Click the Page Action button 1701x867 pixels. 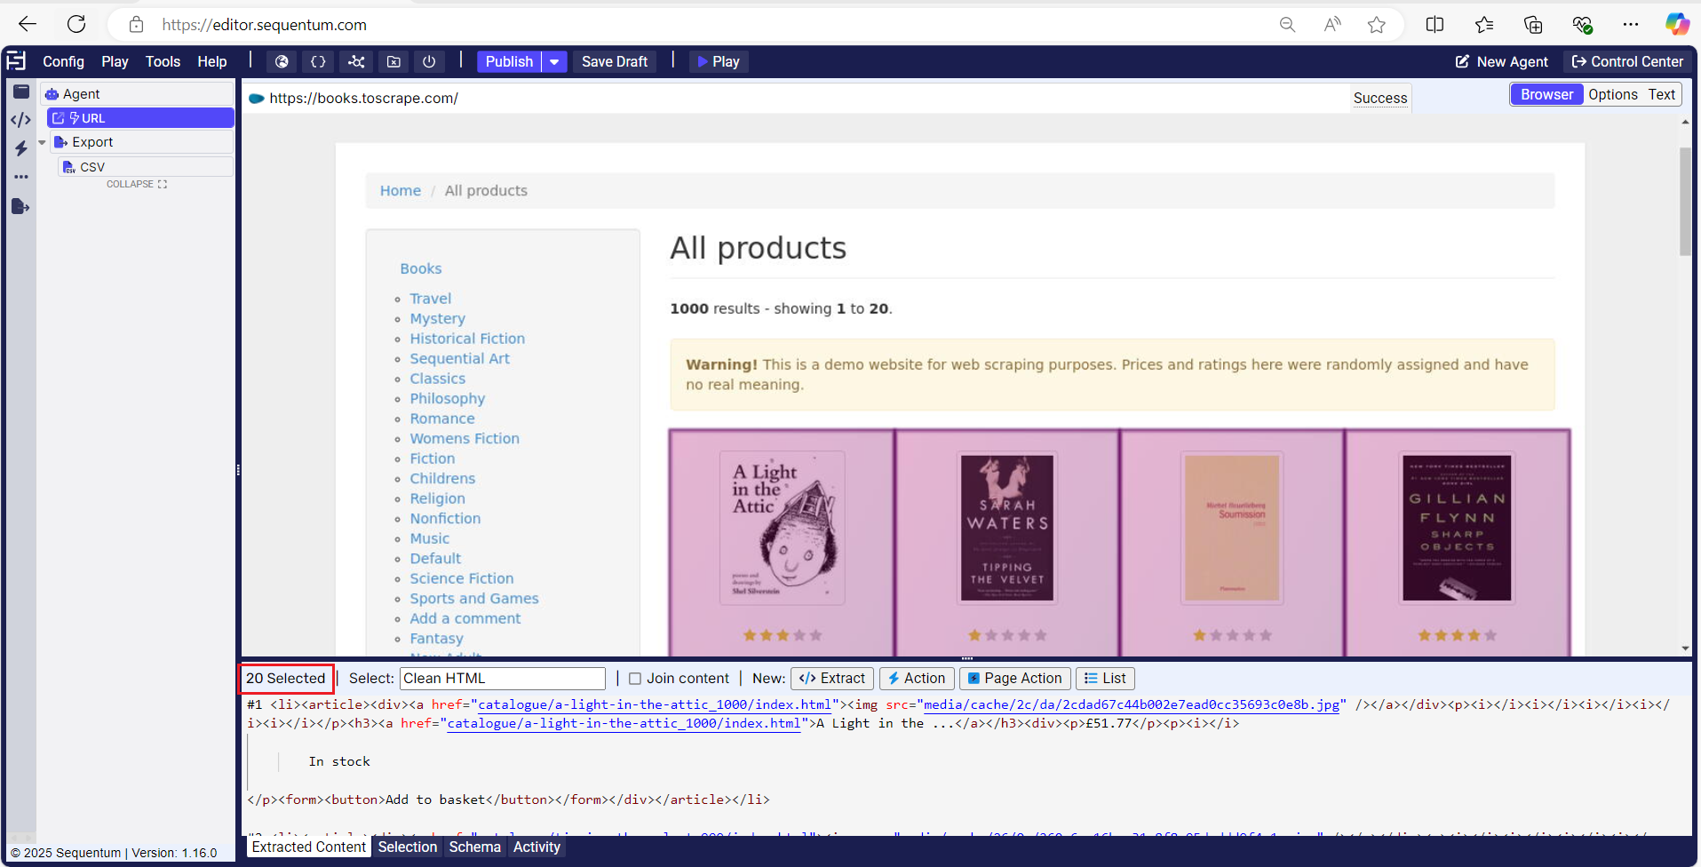coord(1014,679)
